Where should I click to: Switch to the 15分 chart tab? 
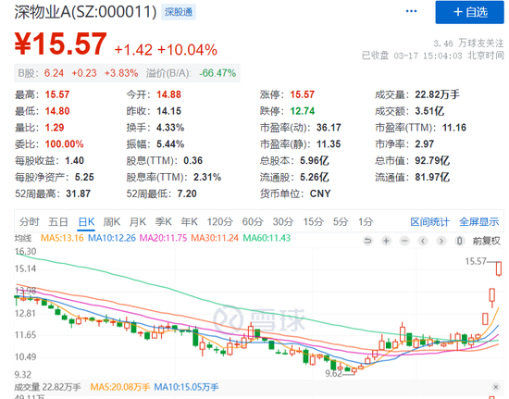coord(313,222)
